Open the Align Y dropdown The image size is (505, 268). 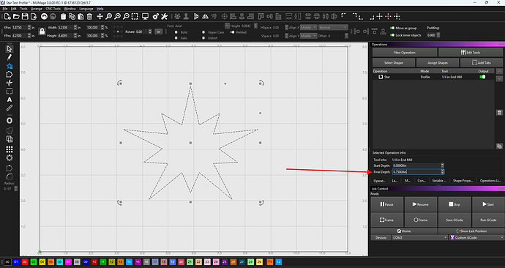tap(308, 36)
